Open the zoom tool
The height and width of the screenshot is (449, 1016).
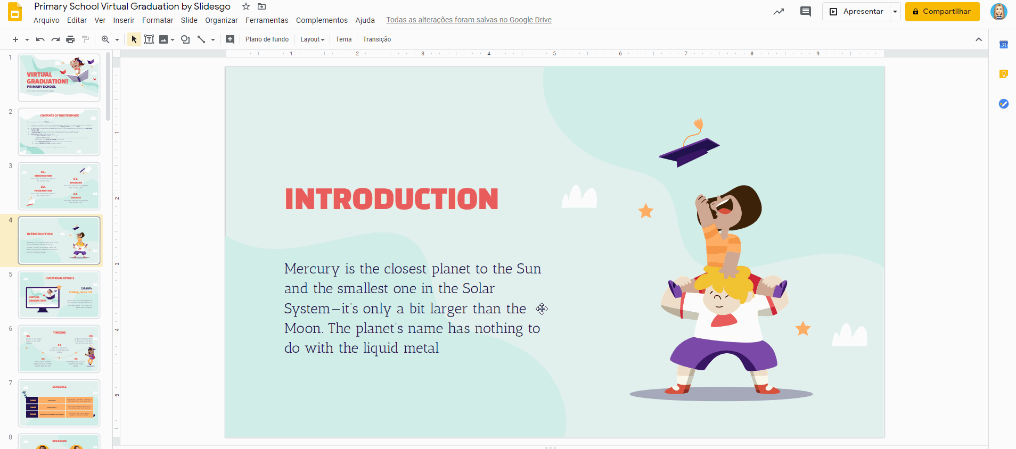pos(105,39)
